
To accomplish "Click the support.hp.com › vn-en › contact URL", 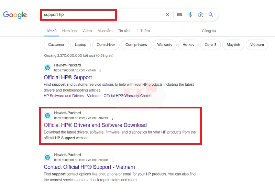I will coord(81,160).
